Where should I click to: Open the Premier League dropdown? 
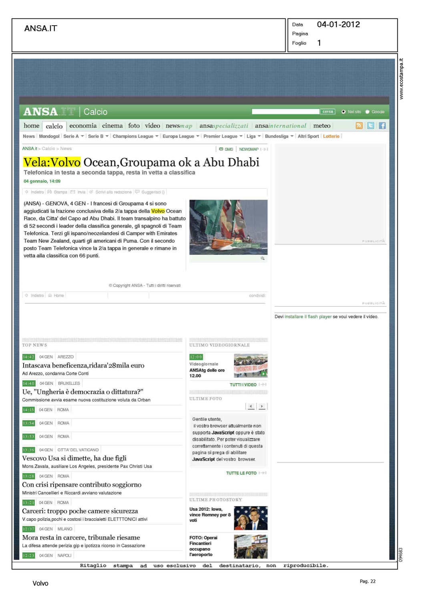click(x=241, y=136)
